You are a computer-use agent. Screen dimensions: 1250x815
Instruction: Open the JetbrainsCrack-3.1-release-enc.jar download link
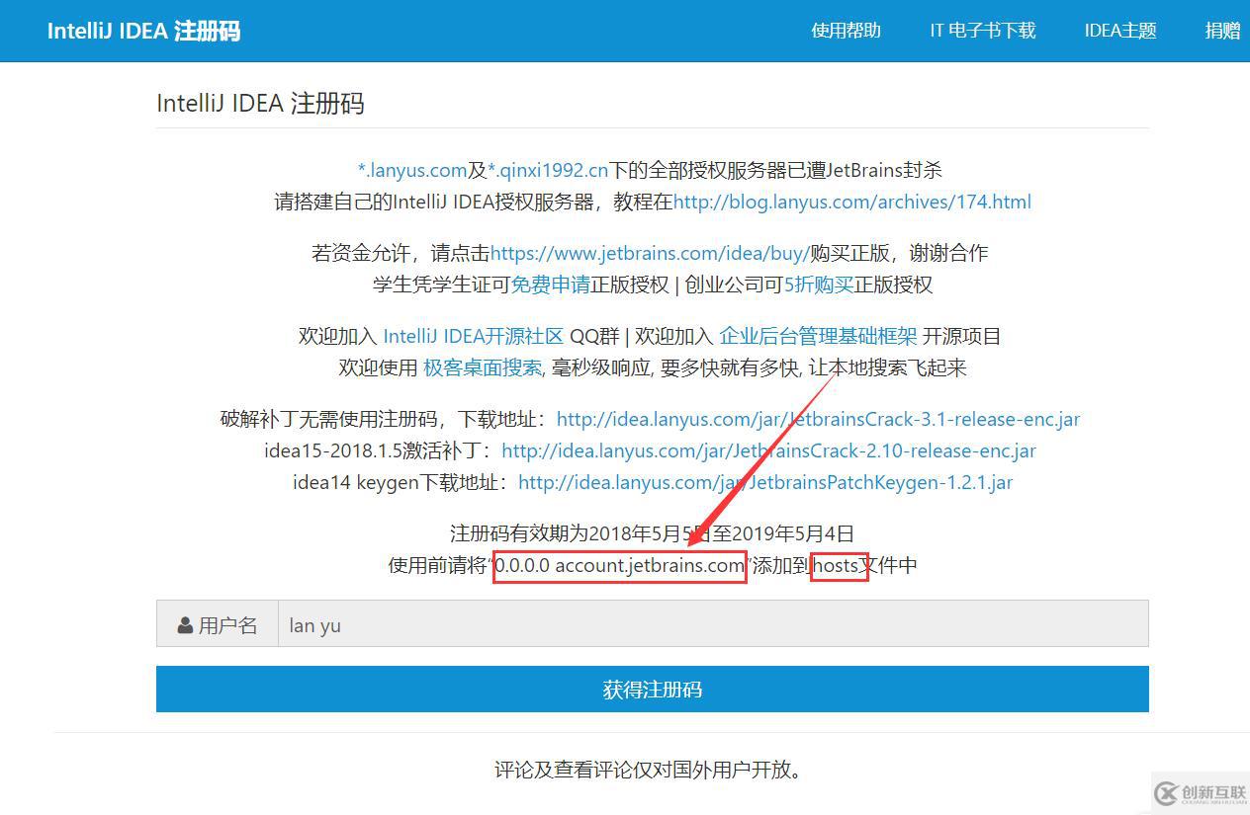(818, 419)
